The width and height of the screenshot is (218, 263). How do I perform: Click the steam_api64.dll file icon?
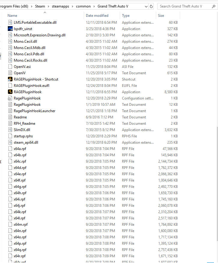pos(10,142)
